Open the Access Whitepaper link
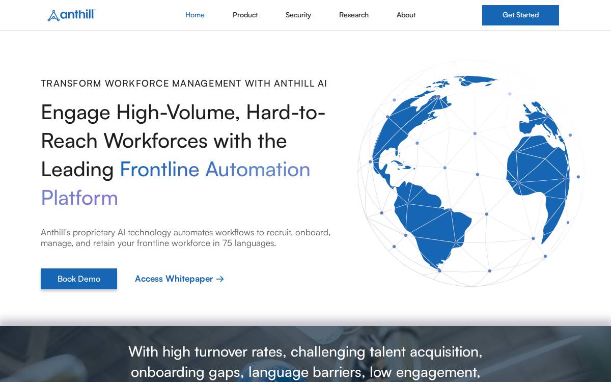This screenshot has height=382, width=611. pos(179,279)
